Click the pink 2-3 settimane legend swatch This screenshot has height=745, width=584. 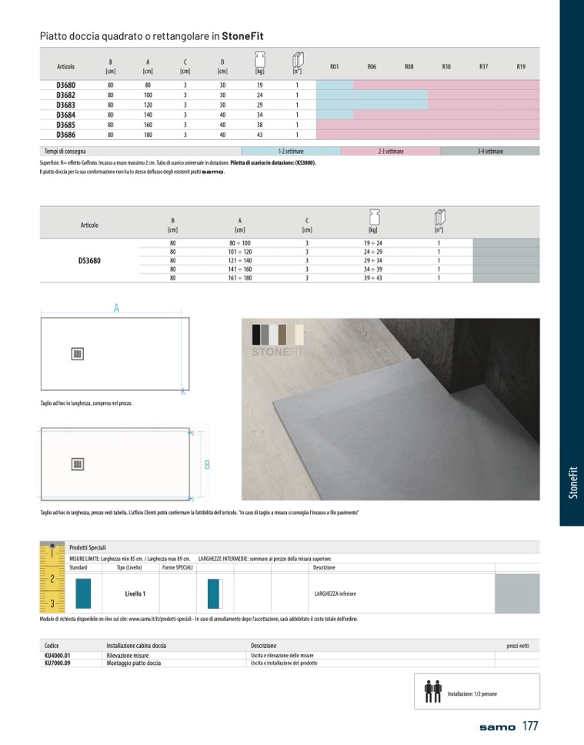390,152
